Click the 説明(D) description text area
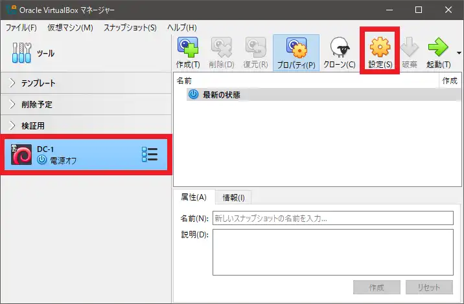The height and width of the screenshot is (304, 464). (333, 252)
